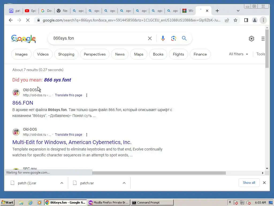
Task: Show hidden system tray icons
Action: (x=230, y=202)
